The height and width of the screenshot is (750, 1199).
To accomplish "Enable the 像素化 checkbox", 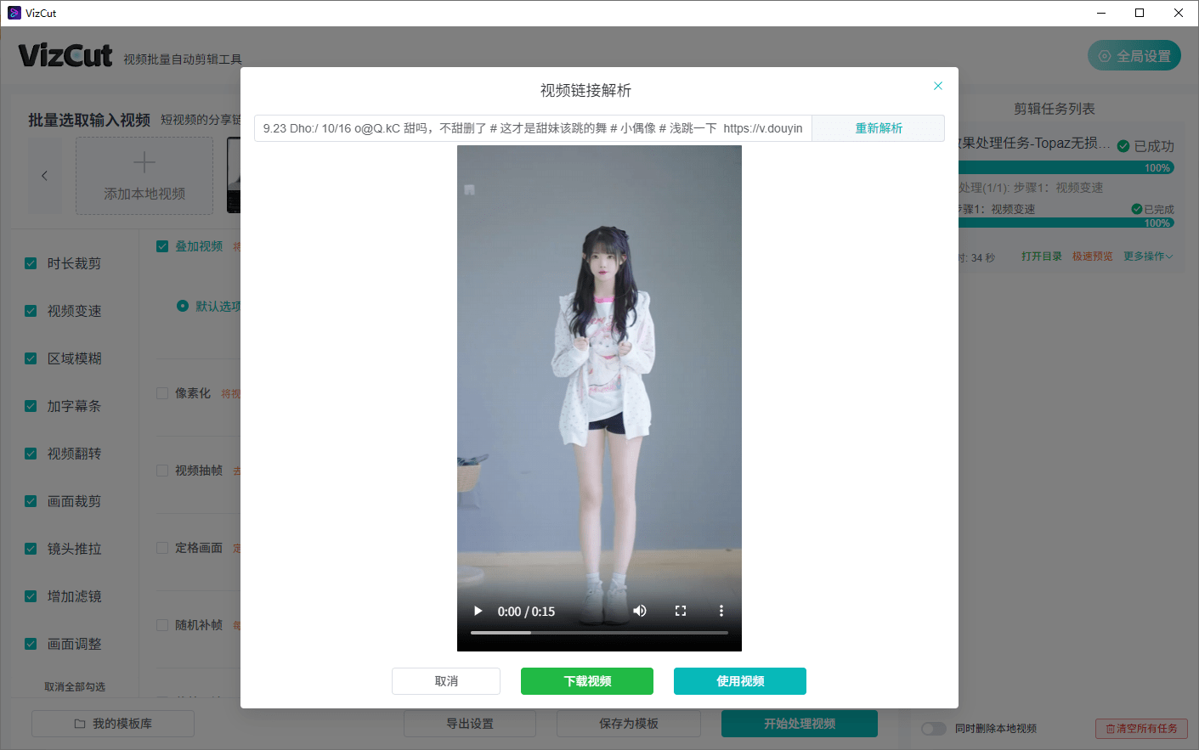I will 162,393.
